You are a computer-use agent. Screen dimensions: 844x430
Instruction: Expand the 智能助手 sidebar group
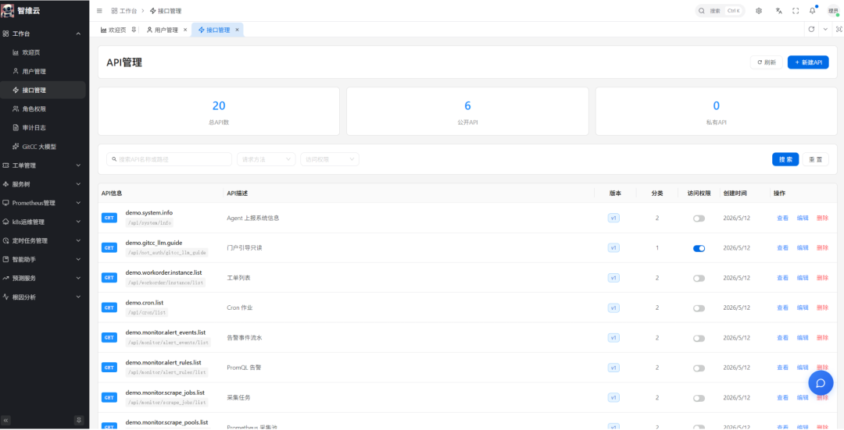pyautogui.click(x=43, y=259)
